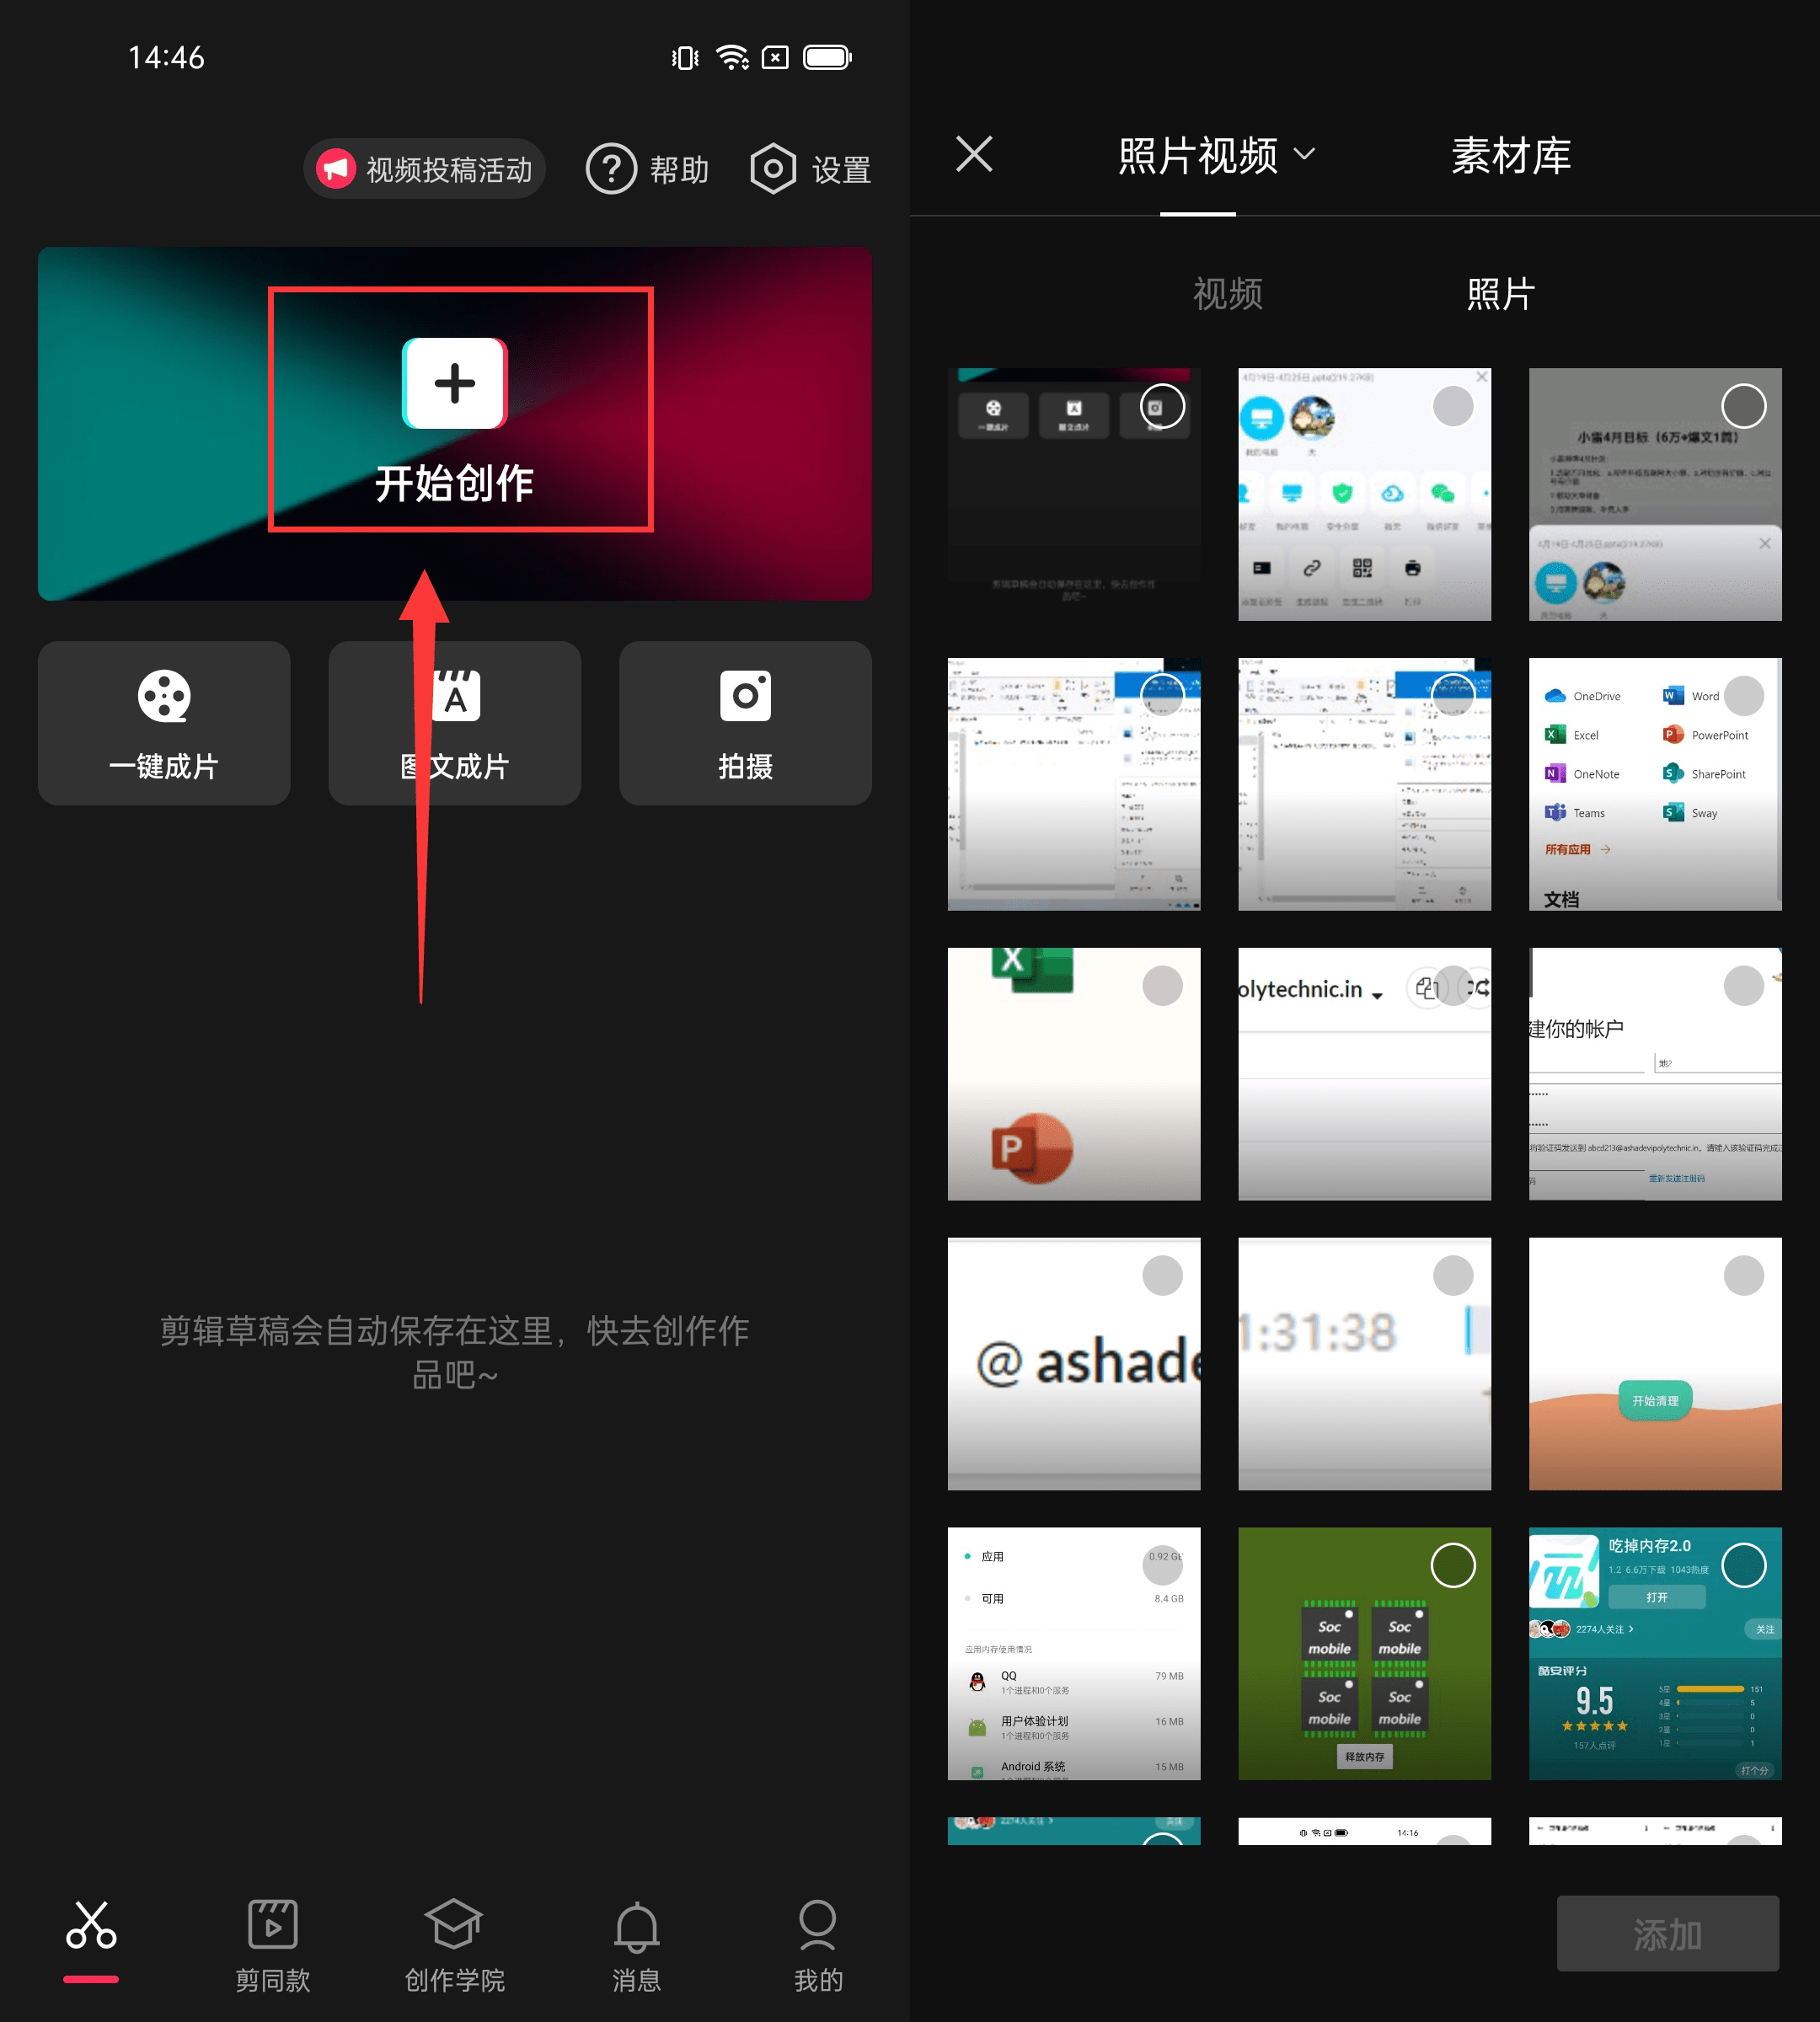This screenshot has width=1820, height=2022.
Task: Open the 吃掉内存2.0 app page thumbnail
Action: click(x=1655, y=1654)
